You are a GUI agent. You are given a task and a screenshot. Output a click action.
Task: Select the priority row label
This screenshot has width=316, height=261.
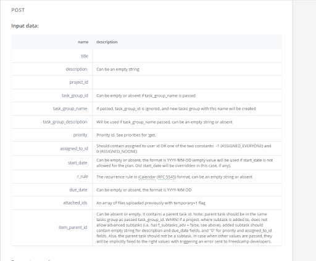[x=80, y=135]
